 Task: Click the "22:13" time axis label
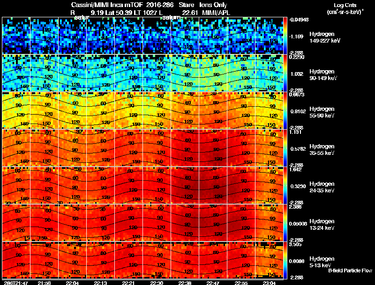[x=100, y=283]
